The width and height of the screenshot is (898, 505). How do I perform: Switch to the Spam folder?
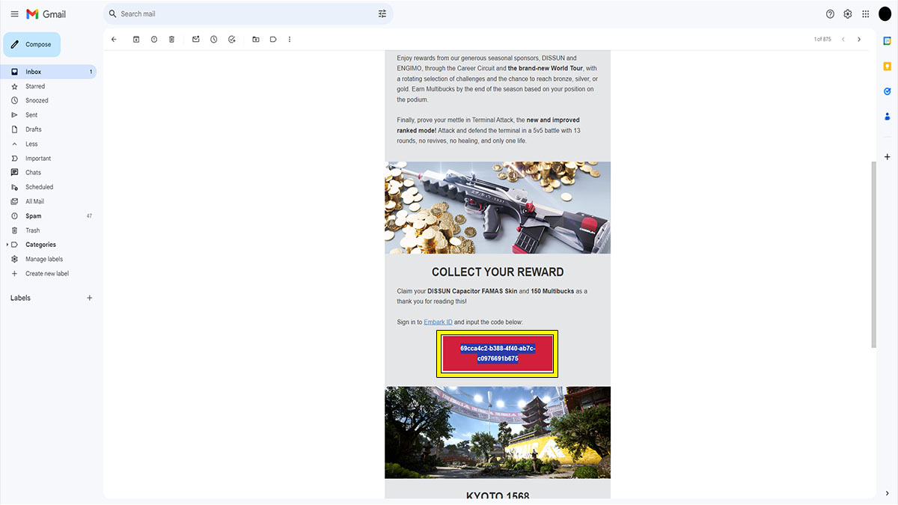pyautogui.click(x=32, y=215)
